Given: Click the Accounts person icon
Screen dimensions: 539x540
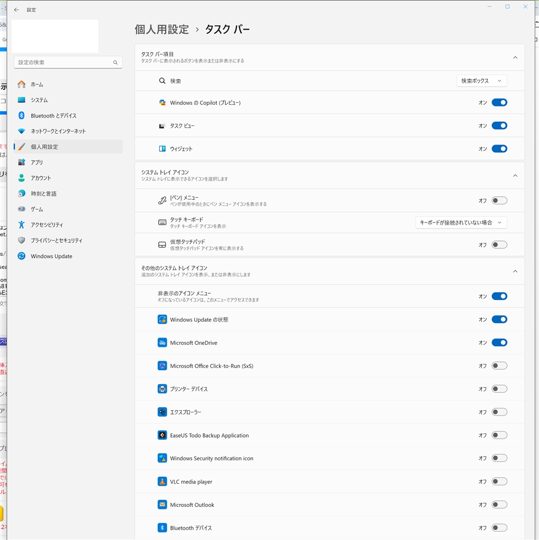Looking at the screenshot, I should (21, 178).
